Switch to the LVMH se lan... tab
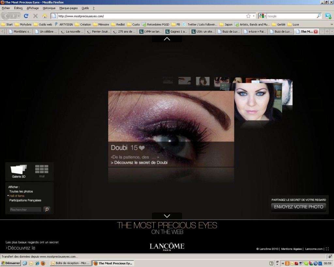This screenshot has width=334, height=267. click(x=150, y=32)
